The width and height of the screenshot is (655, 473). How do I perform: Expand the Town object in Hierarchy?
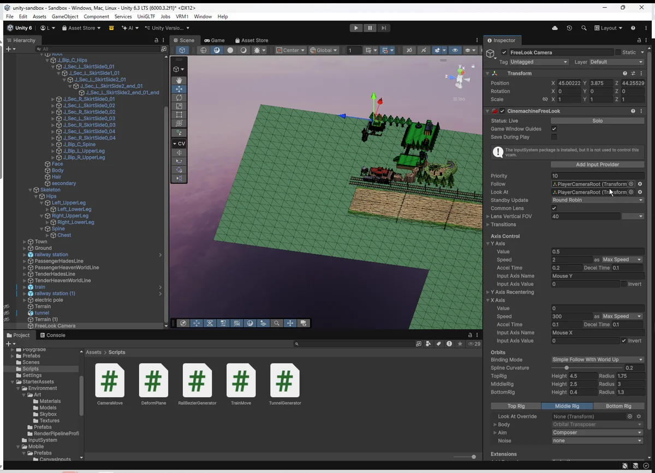click(x=25, y=242)
